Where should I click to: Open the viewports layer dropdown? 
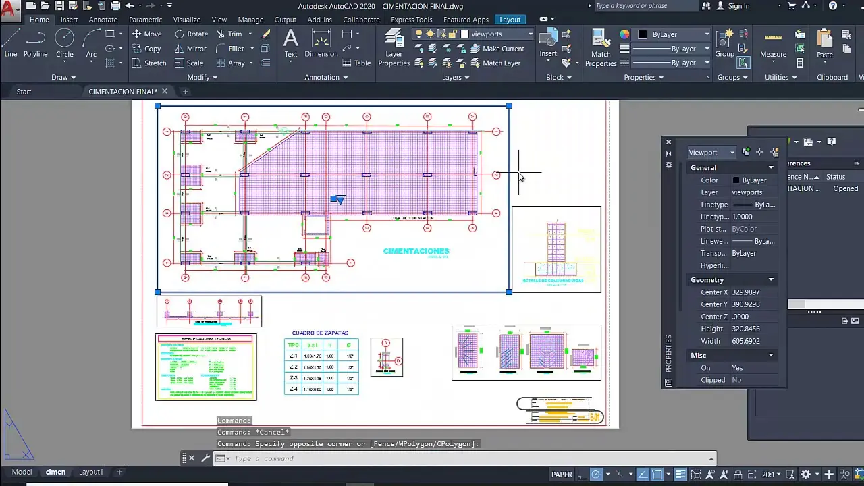(530, 34)
